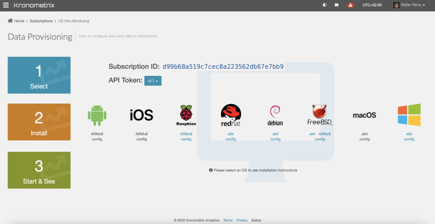The height and width of the screenshot is (224, 435).
Task: Open the FreeBSD config link
Action: pyautogui.click(x=320, y=139)
